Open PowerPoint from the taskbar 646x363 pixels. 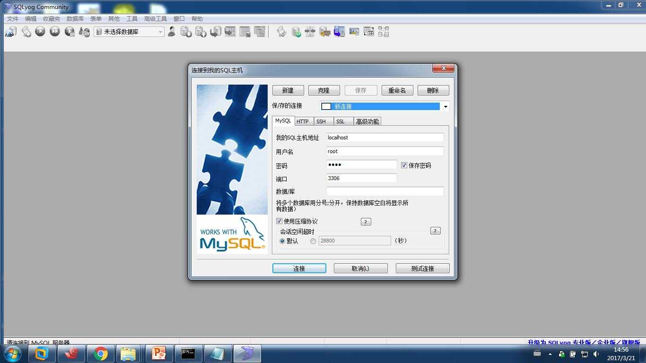click(x=159, y=354)
